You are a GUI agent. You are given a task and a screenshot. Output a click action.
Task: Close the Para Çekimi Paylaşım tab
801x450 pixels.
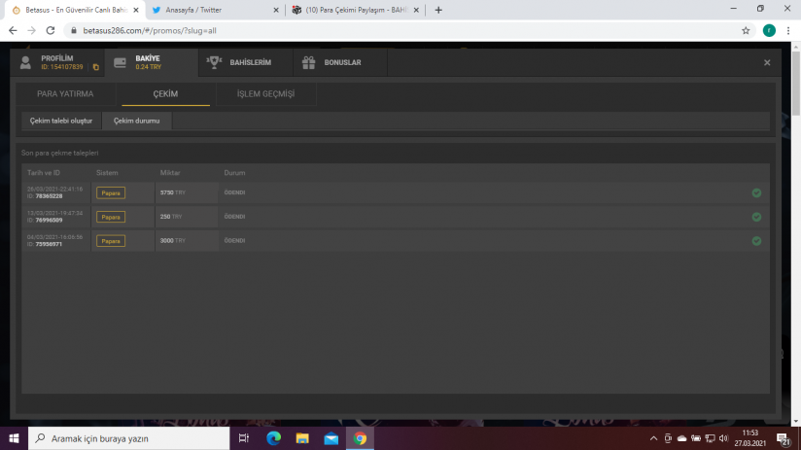416,10
